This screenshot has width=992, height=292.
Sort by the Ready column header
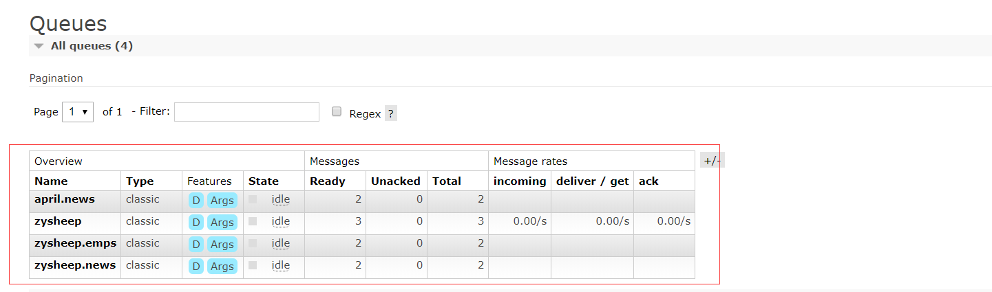[328, 181]
